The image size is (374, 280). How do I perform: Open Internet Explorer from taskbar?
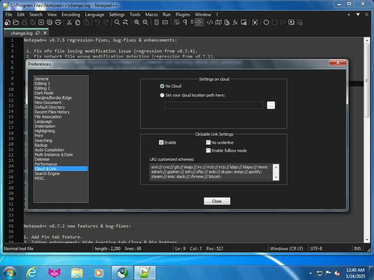32,273
